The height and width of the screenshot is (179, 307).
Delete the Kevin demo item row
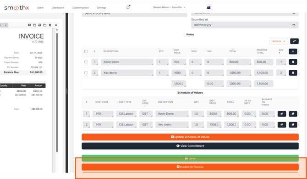point(293,62)
